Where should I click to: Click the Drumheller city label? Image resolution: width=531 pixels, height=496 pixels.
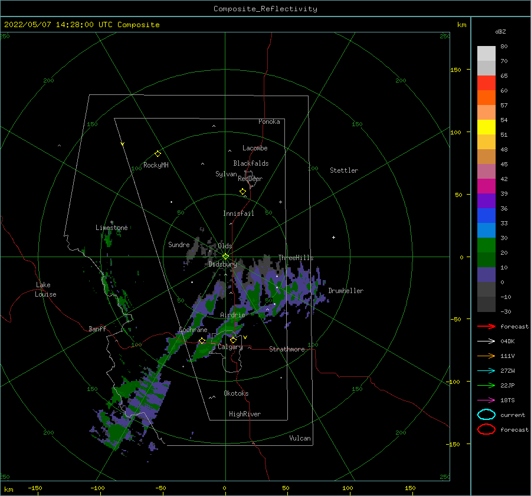pyautogui.click(x=346, y=291)
